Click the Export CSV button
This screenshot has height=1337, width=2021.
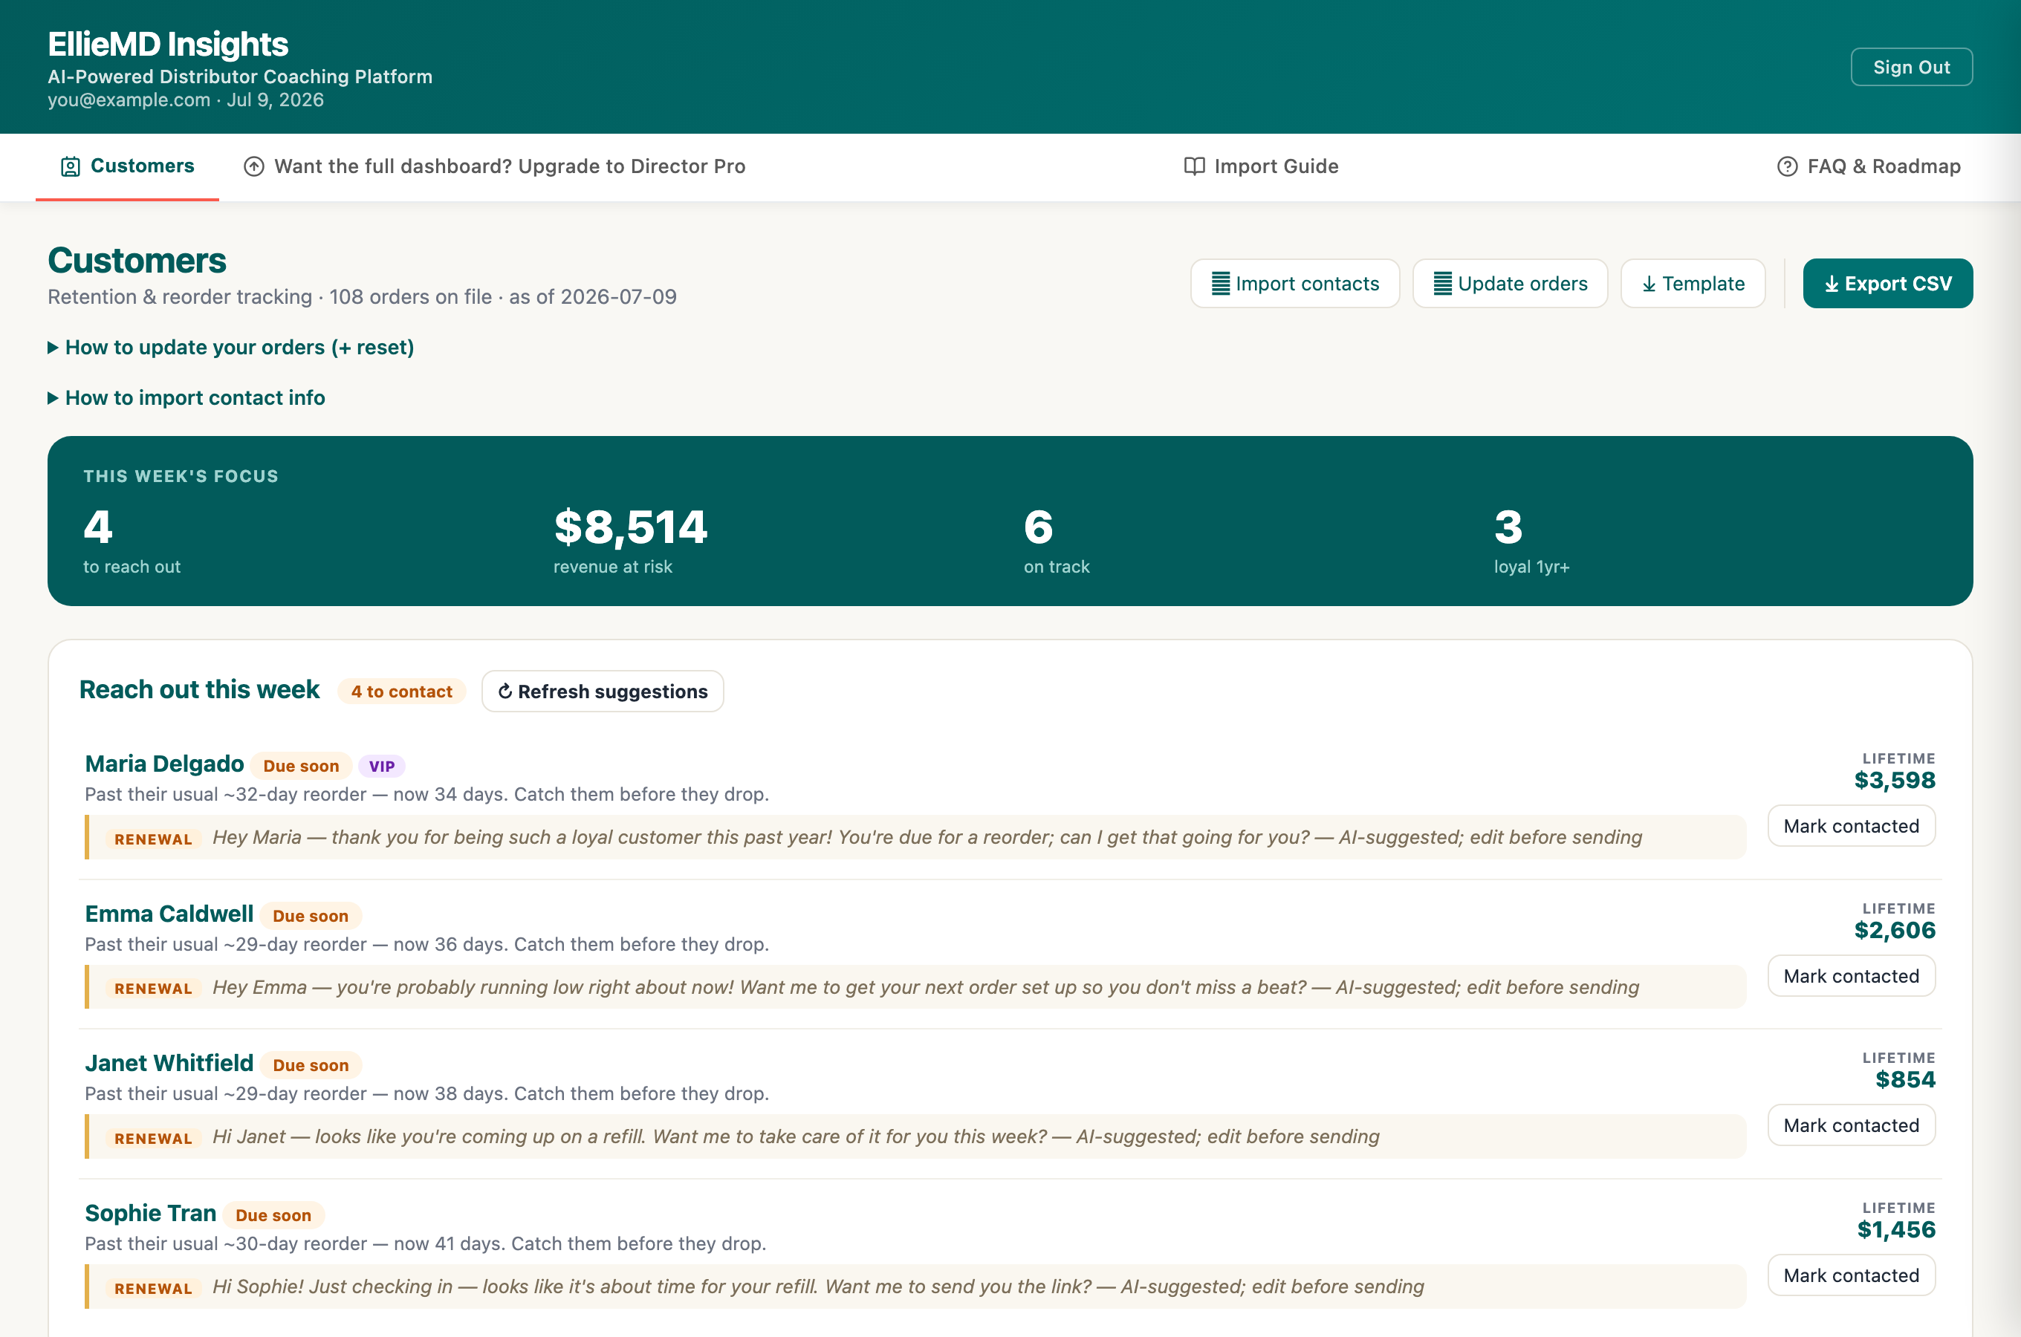tap(1887, 284)
